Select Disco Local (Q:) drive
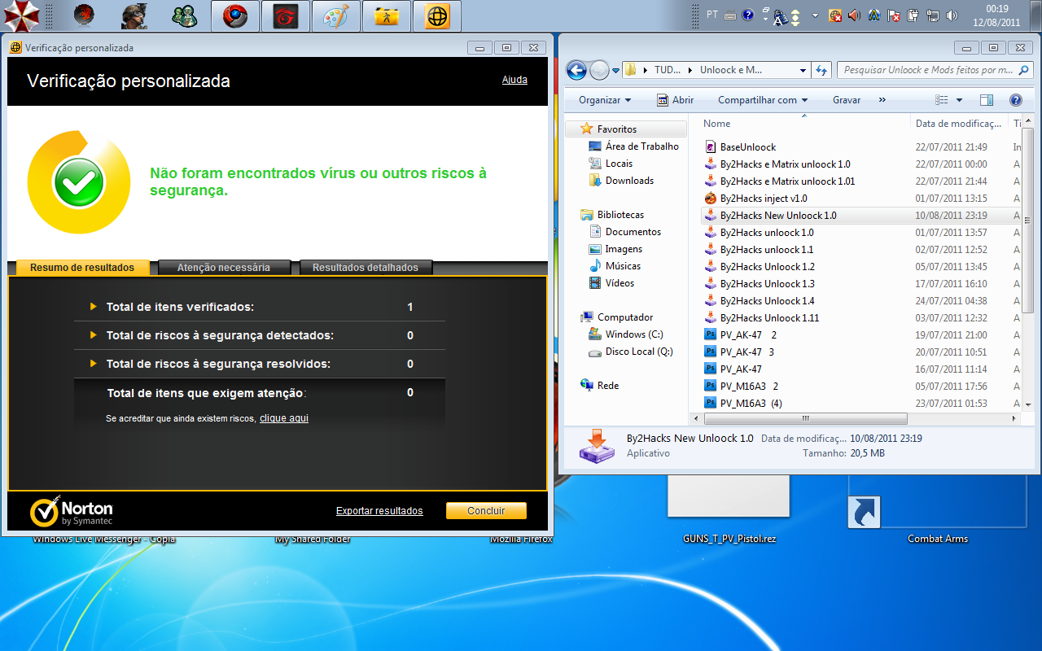 click(630, 352)
